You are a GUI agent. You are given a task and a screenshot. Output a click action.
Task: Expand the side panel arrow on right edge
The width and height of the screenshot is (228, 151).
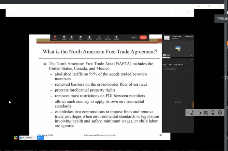222,77
